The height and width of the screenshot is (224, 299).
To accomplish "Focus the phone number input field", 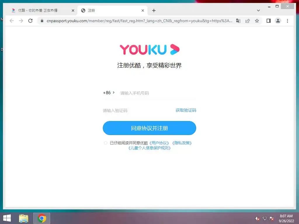I will (158, 93).
